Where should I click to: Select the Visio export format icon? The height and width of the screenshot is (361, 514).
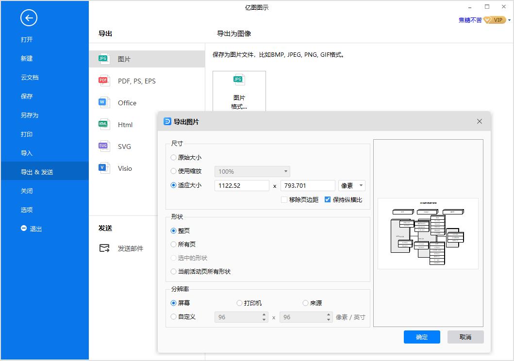click(x=103, y=168)
